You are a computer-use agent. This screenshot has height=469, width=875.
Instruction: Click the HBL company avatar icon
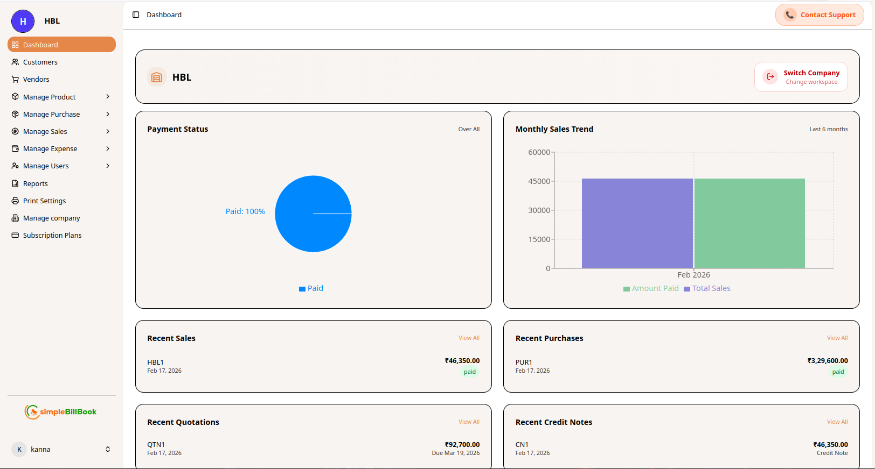click(23, 22)
